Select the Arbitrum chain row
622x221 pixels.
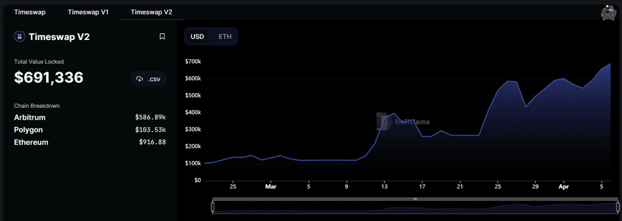tap(90, 117)
